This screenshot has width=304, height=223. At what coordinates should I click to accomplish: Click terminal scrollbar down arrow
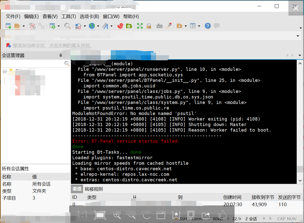(300, 180)
